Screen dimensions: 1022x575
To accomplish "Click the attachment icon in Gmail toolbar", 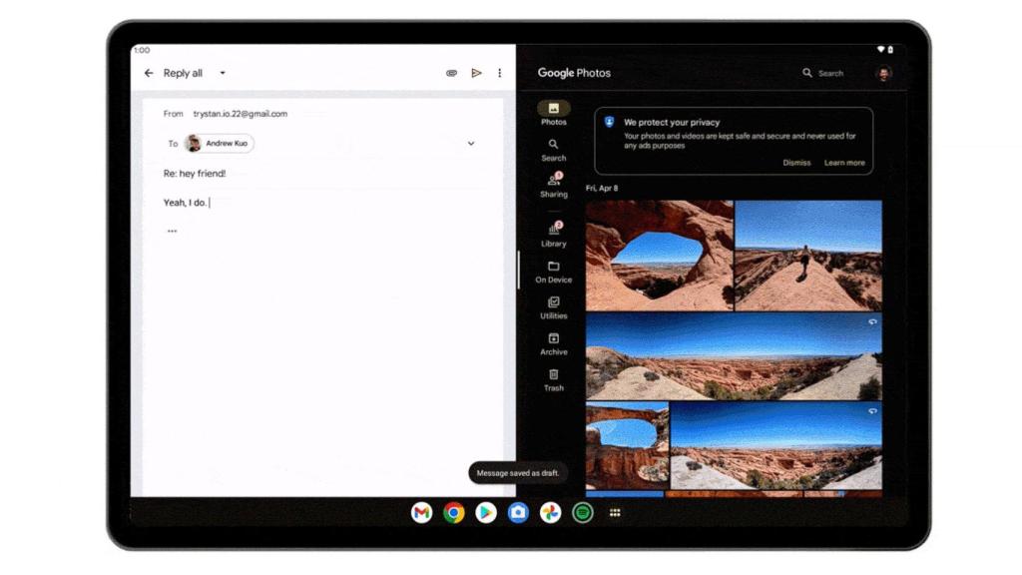I will [451, 73].
